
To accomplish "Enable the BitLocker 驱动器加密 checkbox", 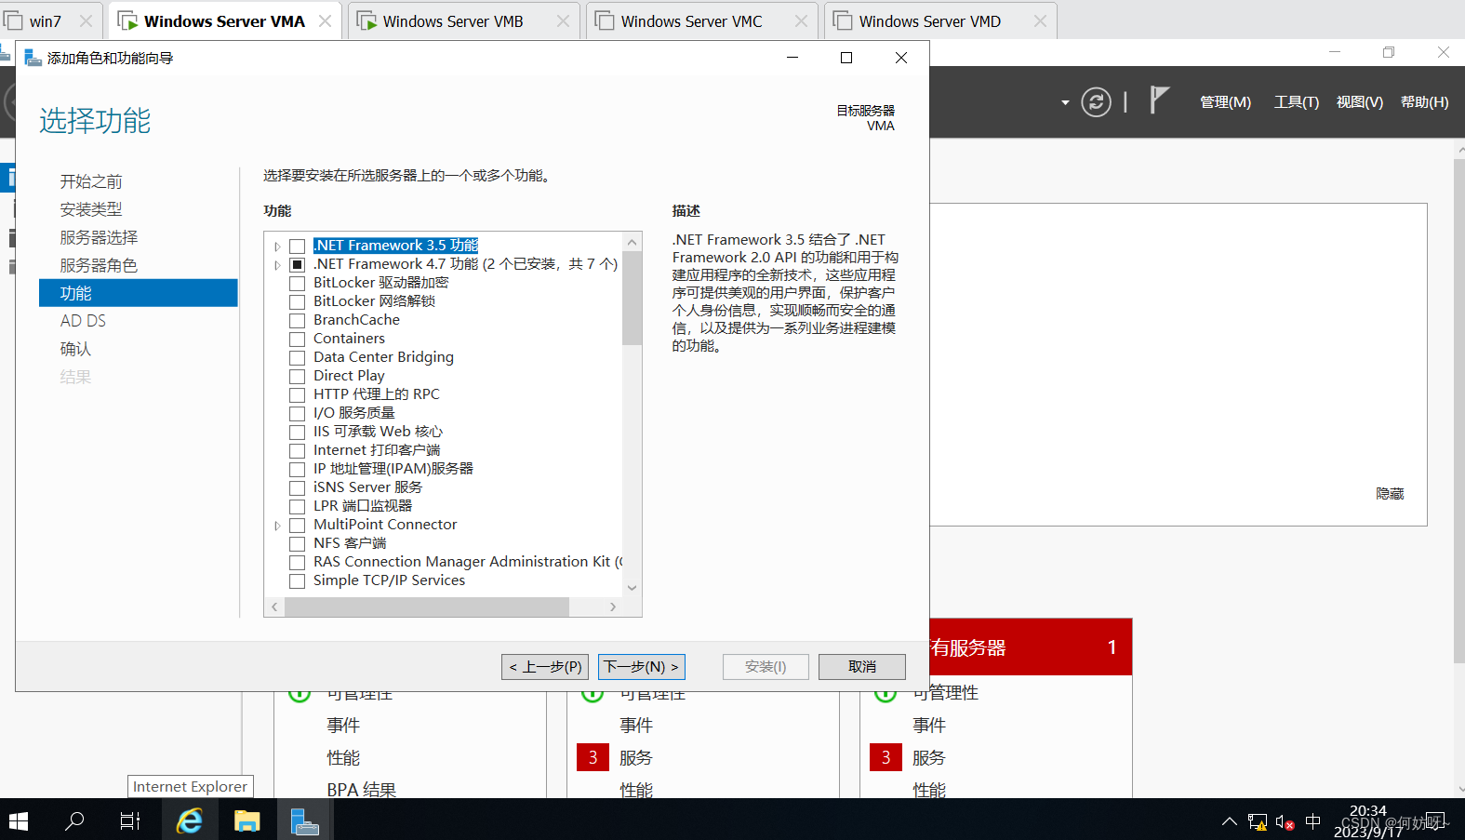I will [x=298, y=284].
